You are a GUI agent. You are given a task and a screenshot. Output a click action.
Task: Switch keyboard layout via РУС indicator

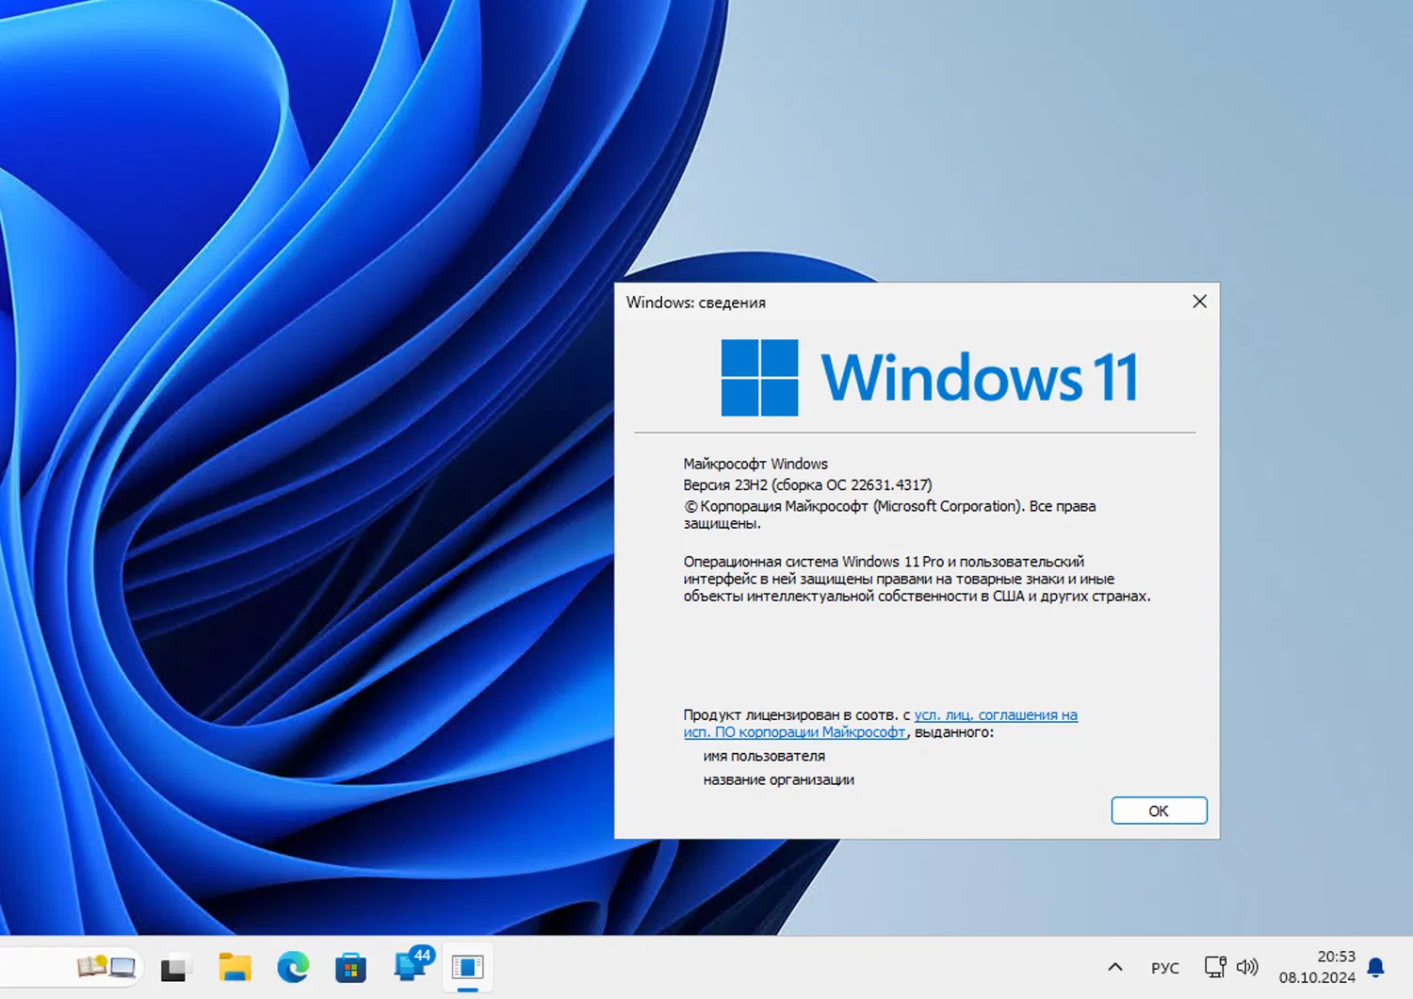point(1165,967)
